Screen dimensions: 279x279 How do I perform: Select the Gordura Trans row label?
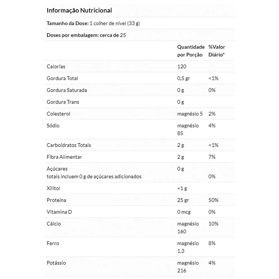pyautogui.click(x=63, y=102)
